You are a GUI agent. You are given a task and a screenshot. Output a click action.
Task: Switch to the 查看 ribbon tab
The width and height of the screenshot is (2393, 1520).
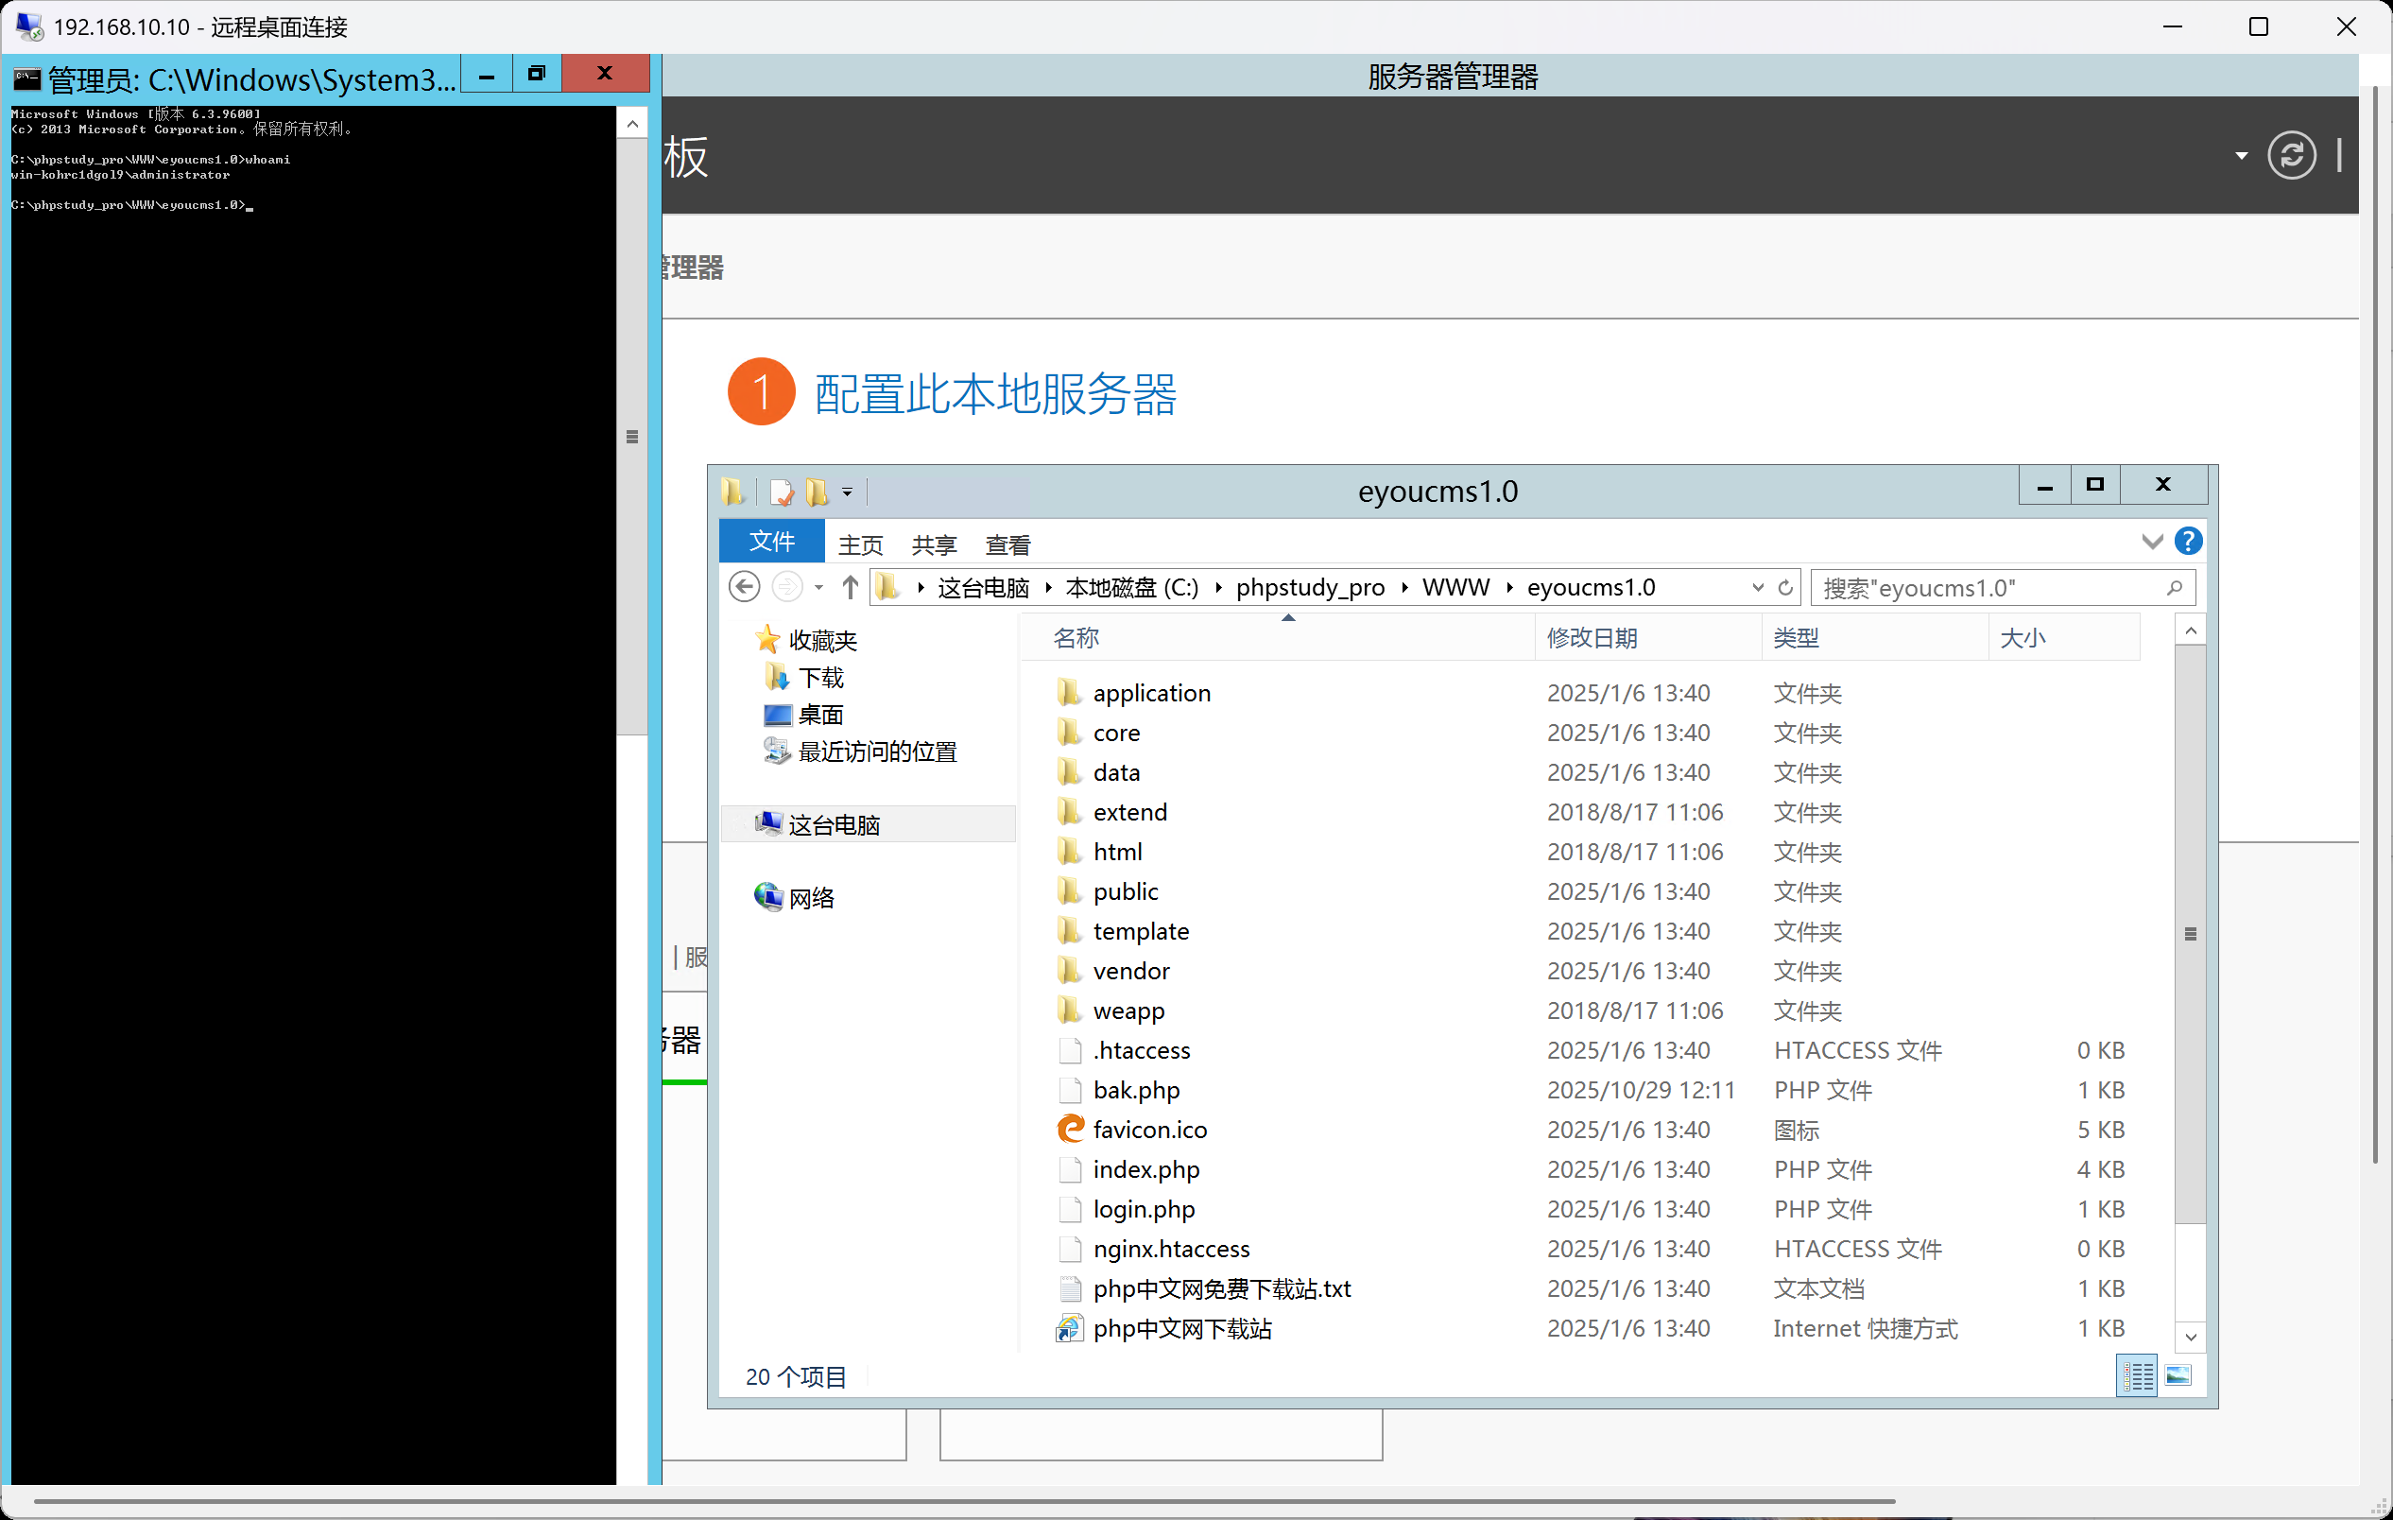click(x=1007, y=544)
